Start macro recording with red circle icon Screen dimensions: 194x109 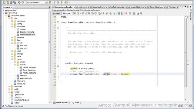[126, 13]
